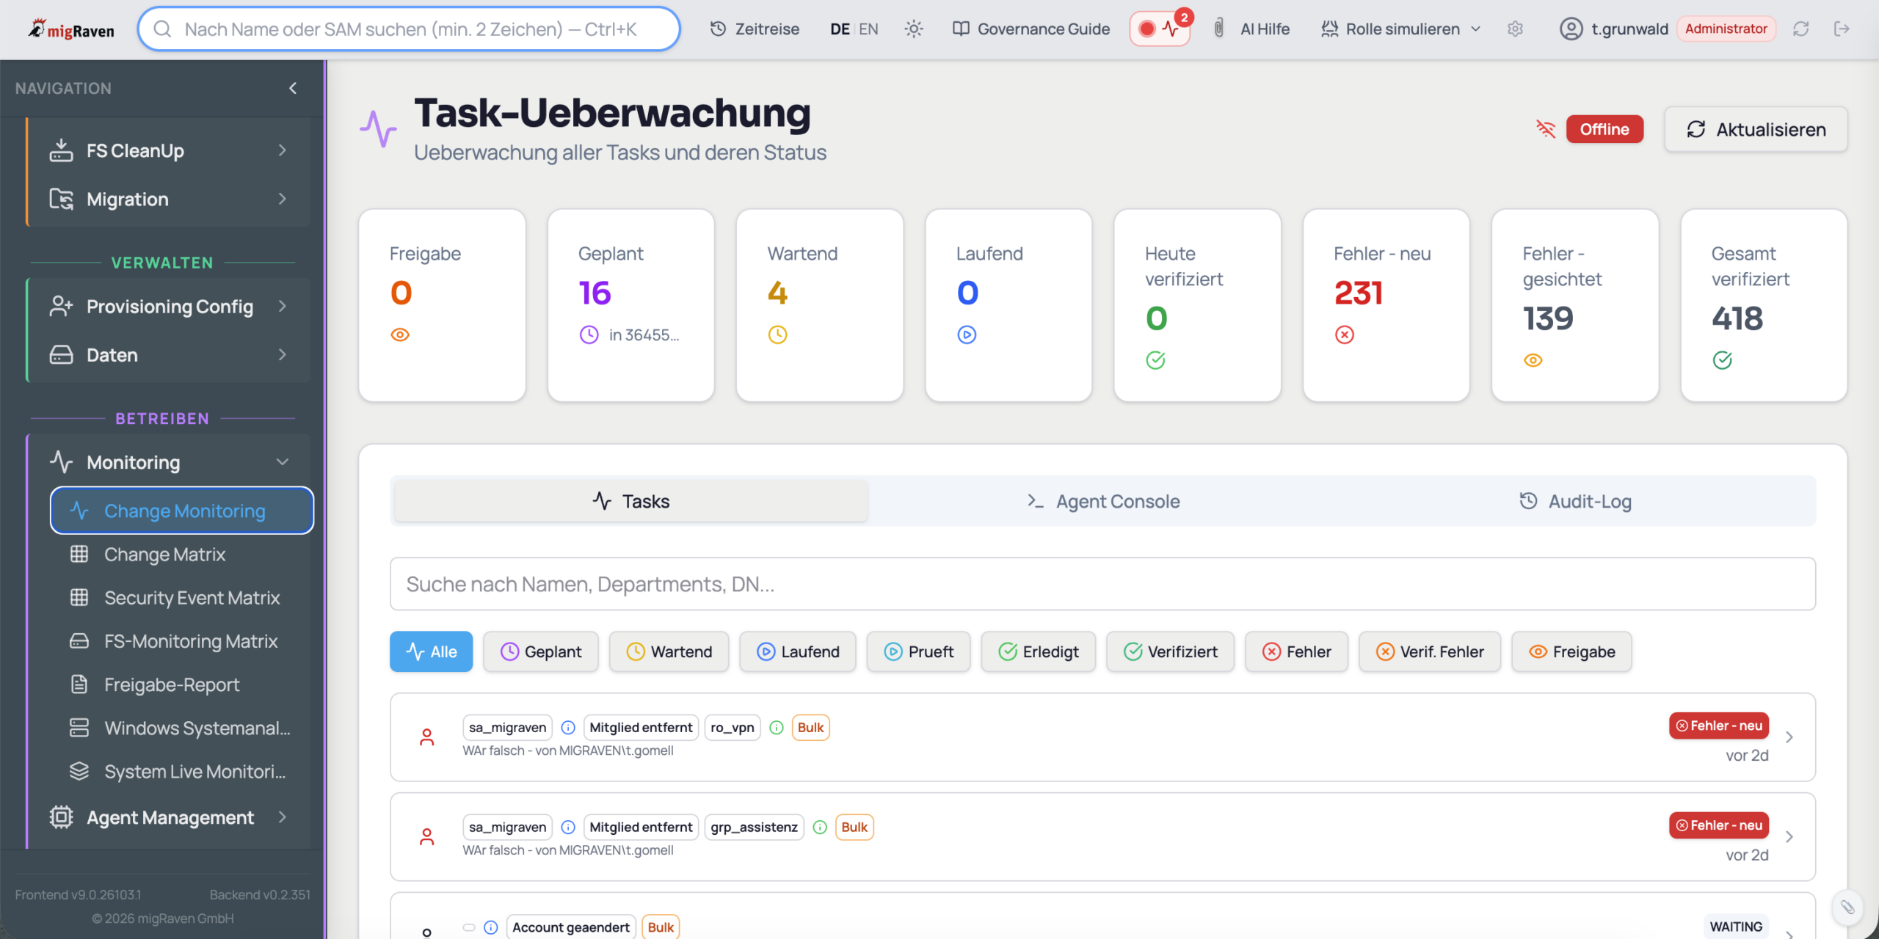
Task: Open the recording activity indicator with badge
Action: click(x=1160, y=29)
